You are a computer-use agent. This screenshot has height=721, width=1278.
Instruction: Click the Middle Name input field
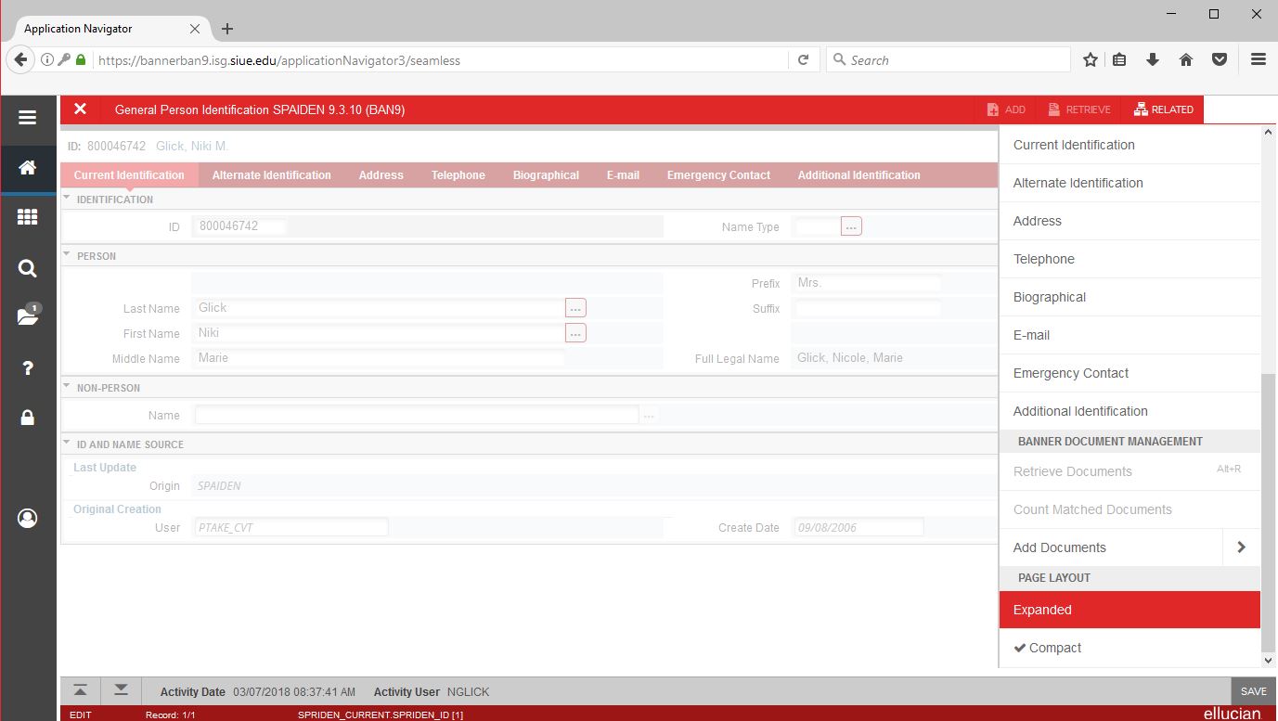coord(379,358)
